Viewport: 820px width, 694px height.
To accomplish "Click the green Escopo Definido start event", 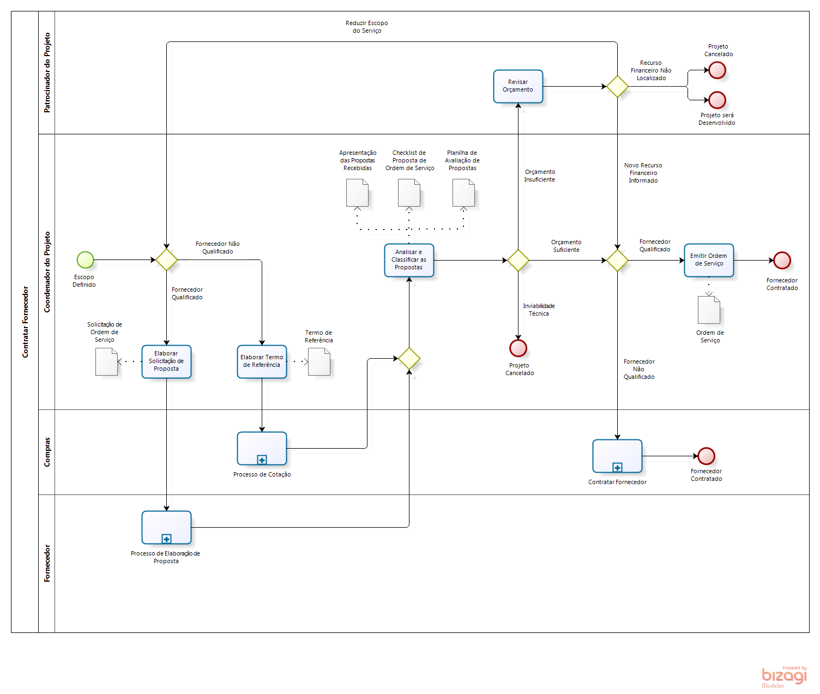I will pyautogui.click(x=85, y=260).
